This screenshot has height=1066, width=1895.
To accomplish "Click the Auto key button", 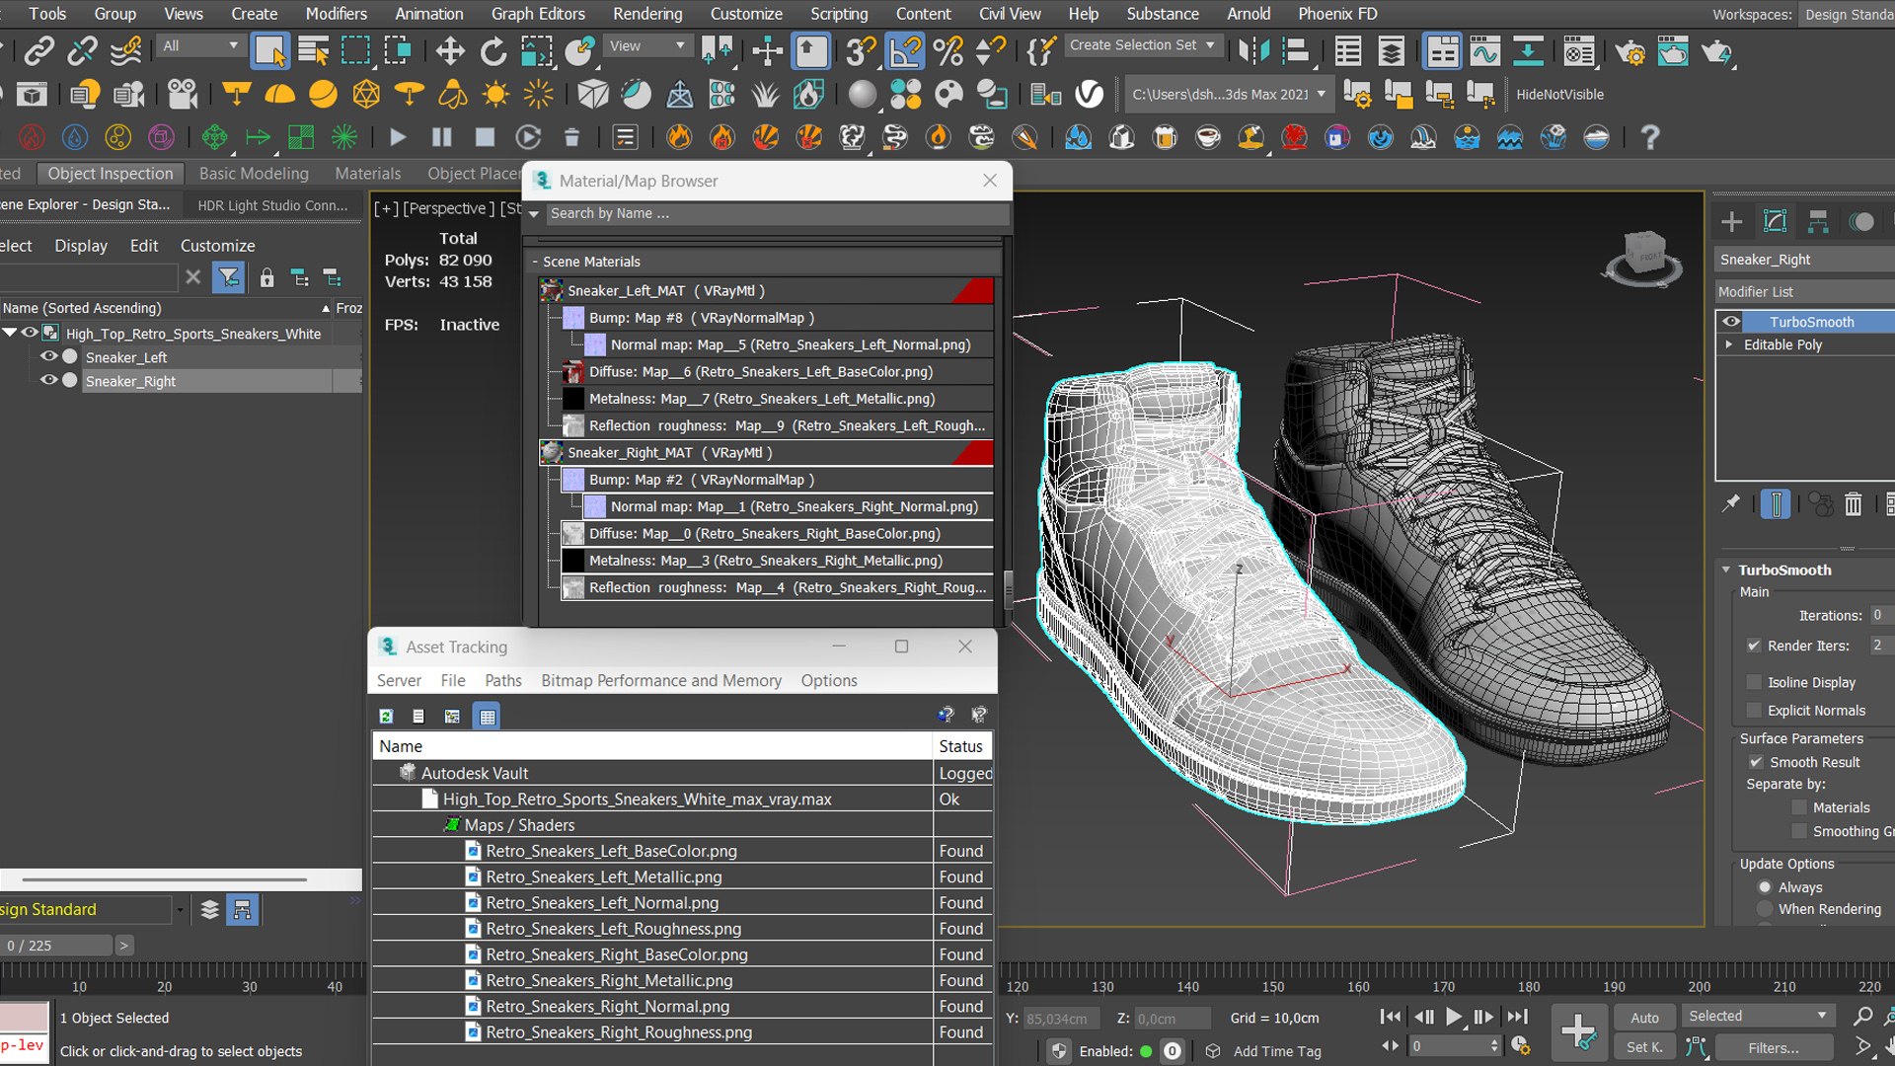I will (x=1644, y=1018).
